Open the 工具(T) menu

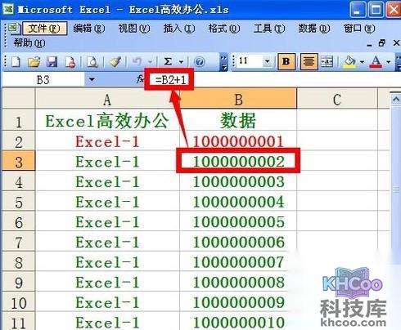(x=269, y=29)
